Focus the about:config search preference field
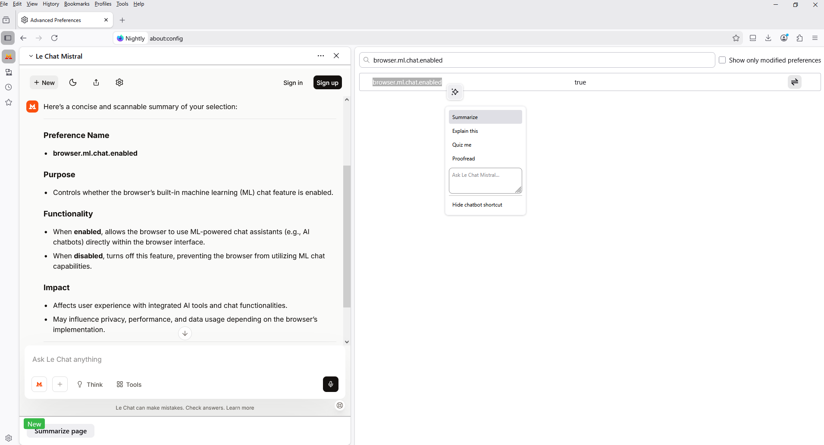This screenshot has width=824, height=445. pyautogui.click(x=537, y=60)
